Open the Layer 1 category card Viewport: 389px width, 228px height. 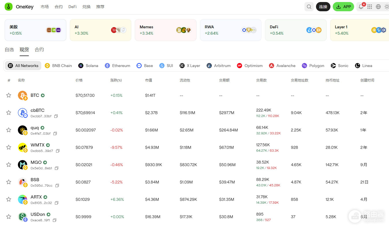tap(360, 30)
